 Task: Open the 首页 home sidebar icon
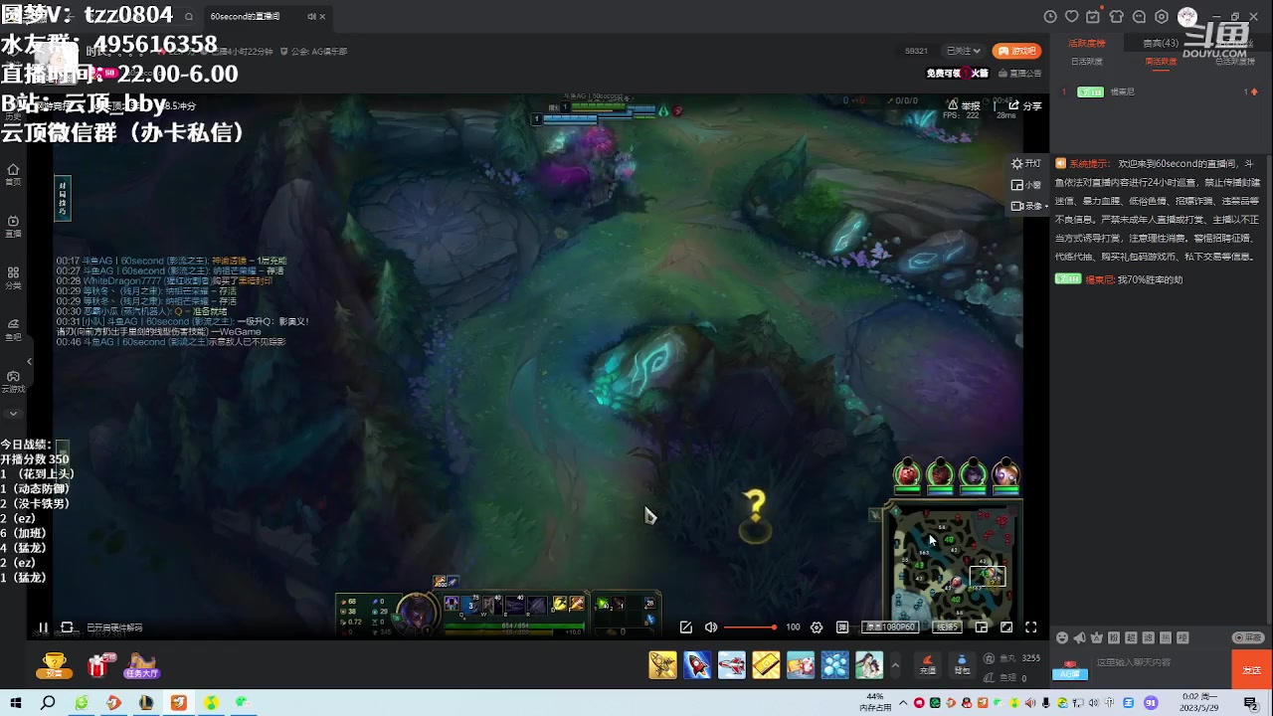click(x=13, y=174)
